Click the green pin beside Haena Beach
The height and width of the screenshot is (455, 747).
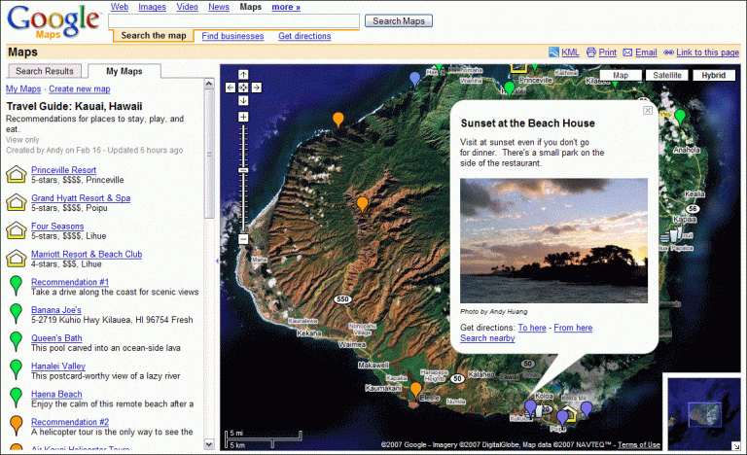point(17,398)
